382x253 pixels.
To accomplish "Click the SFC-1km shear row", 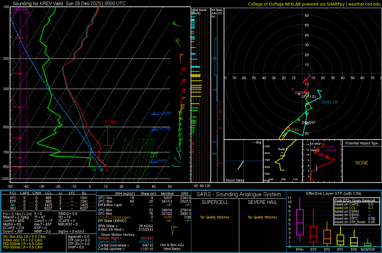I will [144, 198].
